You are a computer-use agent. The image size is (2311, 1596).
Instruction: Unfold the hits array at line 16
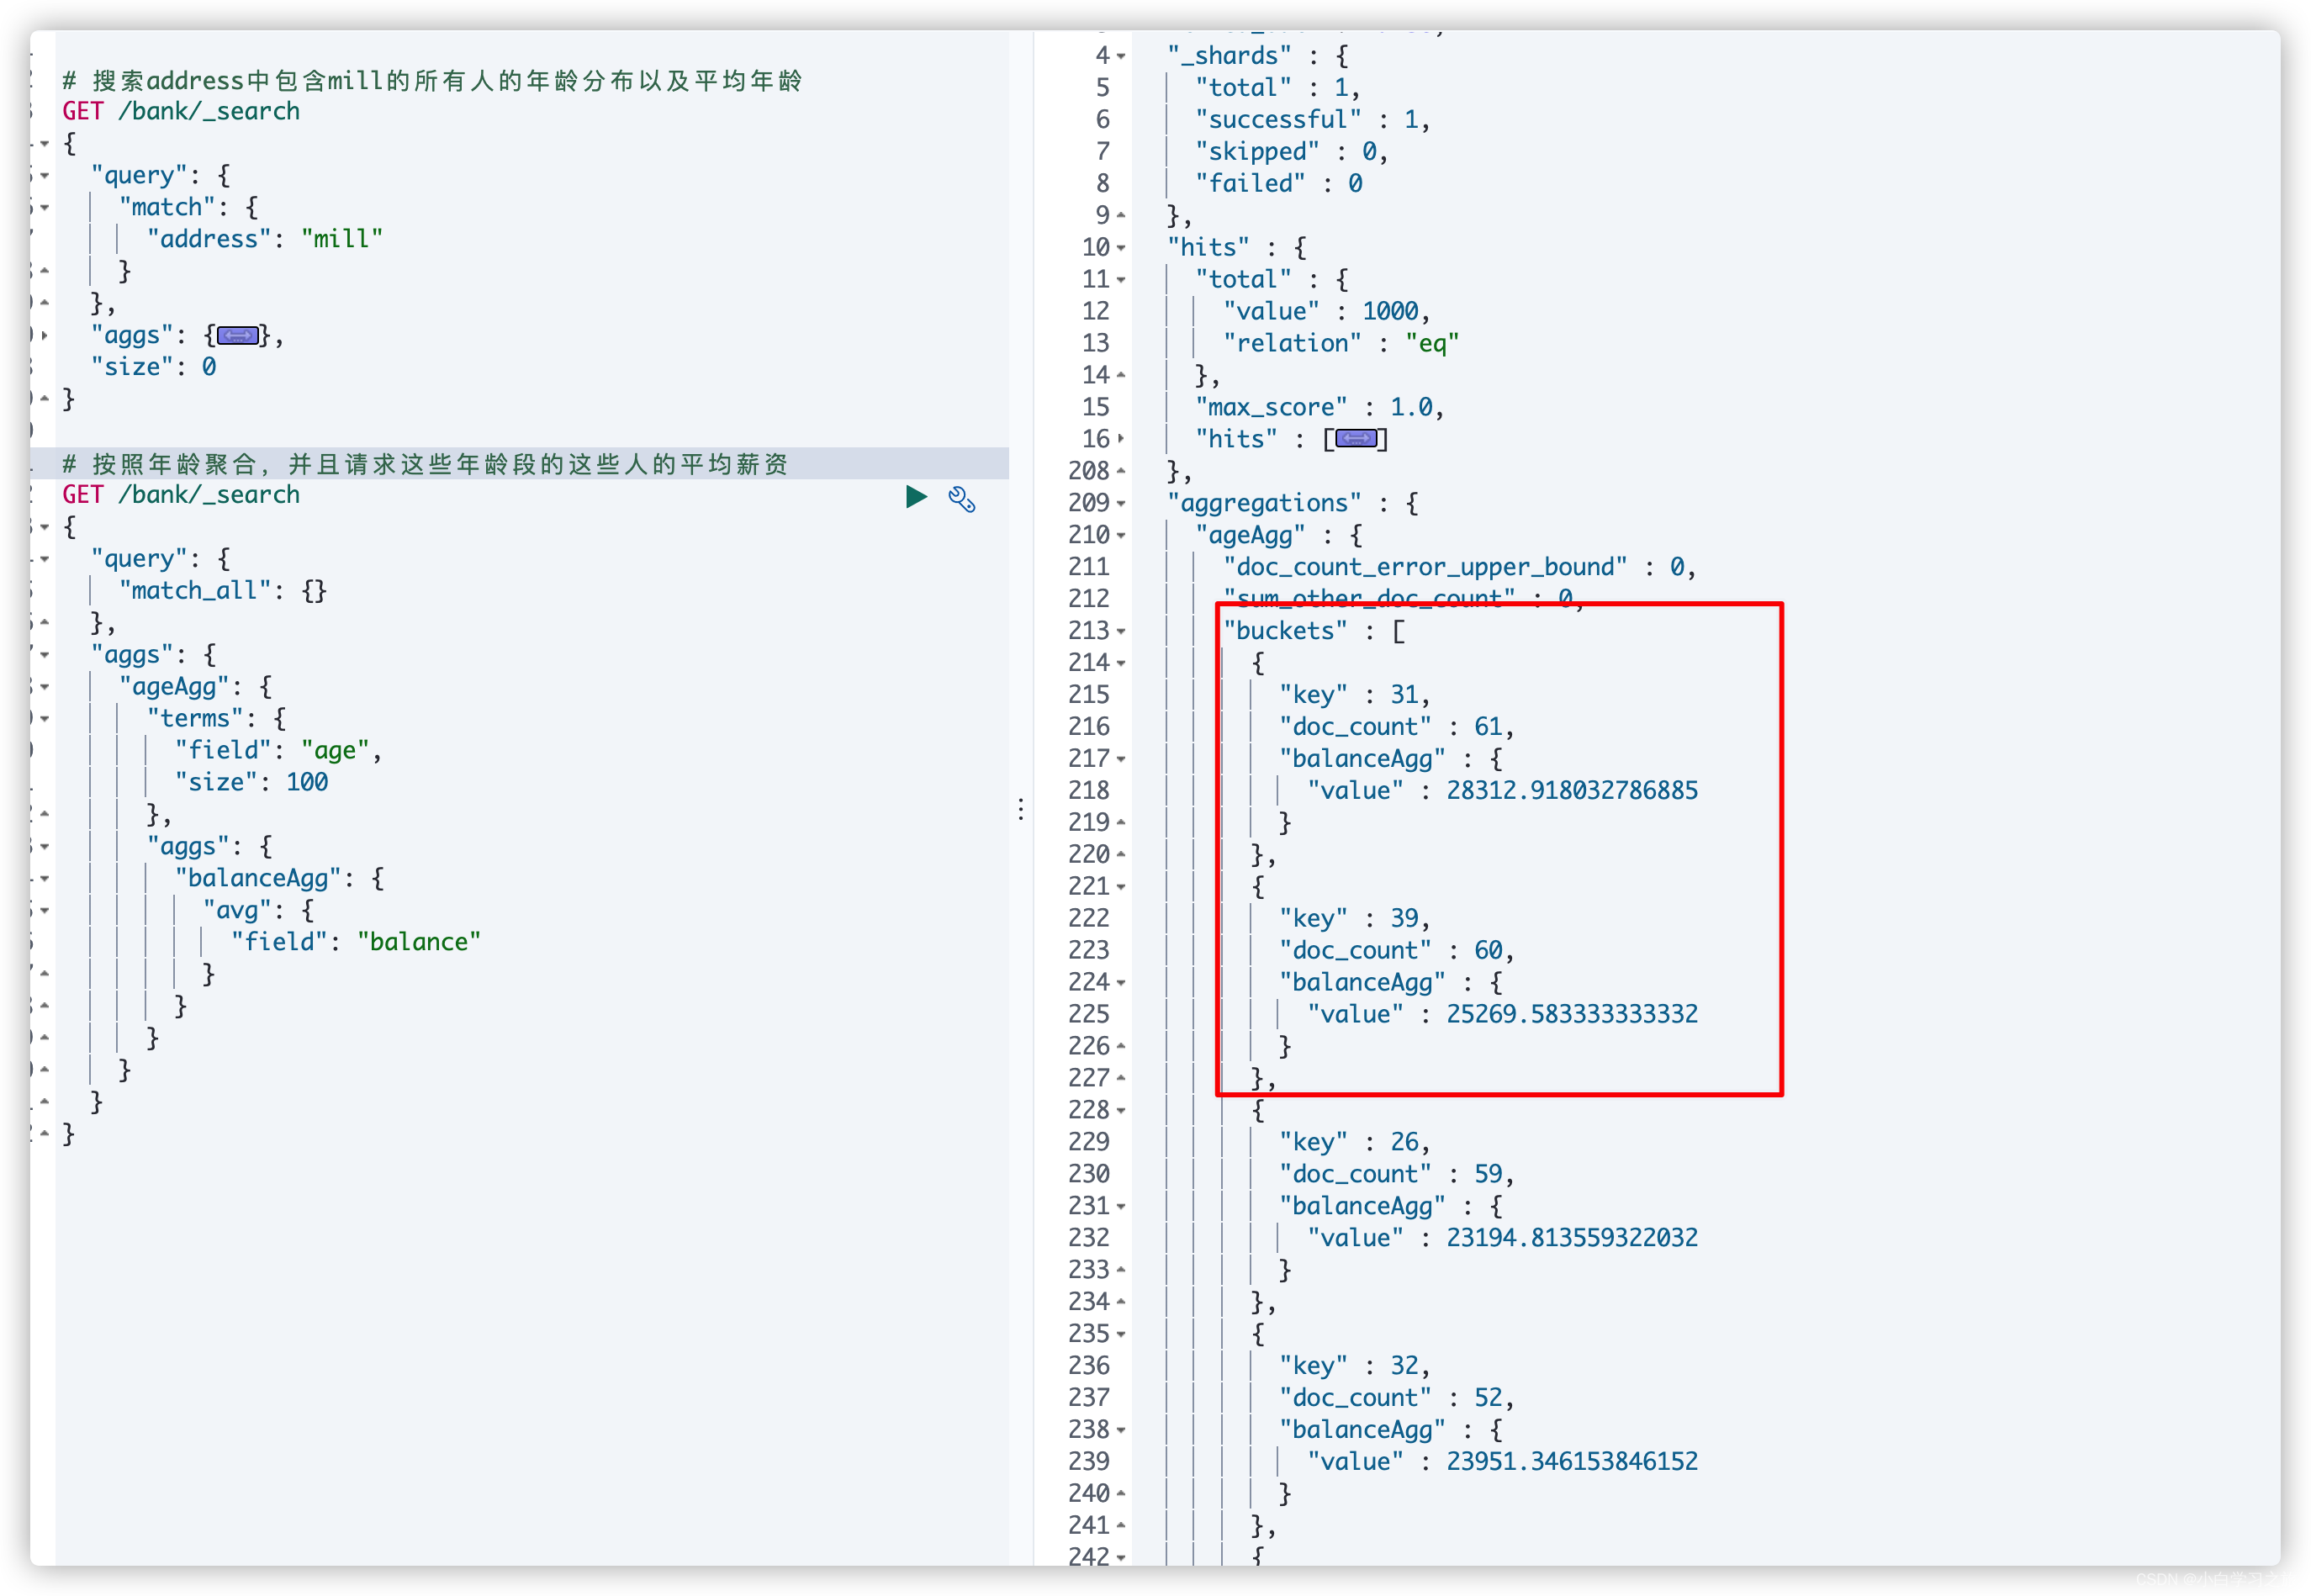[x=1121, y=439]
